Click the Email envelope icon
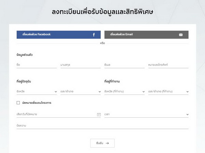The height and width of the screenshot is (153, 205). (181, 35)
